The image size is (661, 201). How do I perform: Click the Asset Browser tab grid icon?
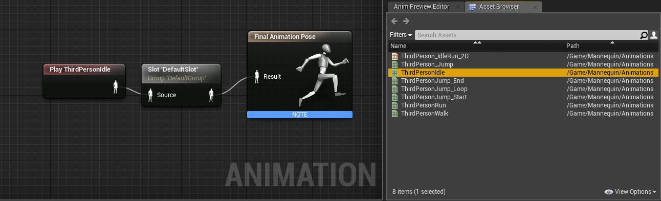point(472,7)
